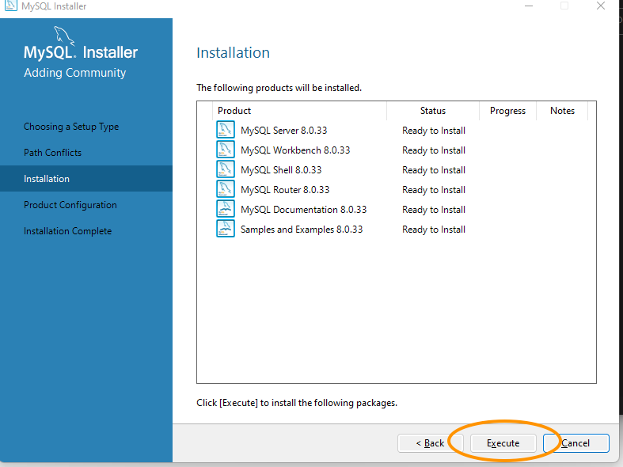Click Ready to Install status for MySQL Router
623x467 pixels.
[x=434, y=190]
